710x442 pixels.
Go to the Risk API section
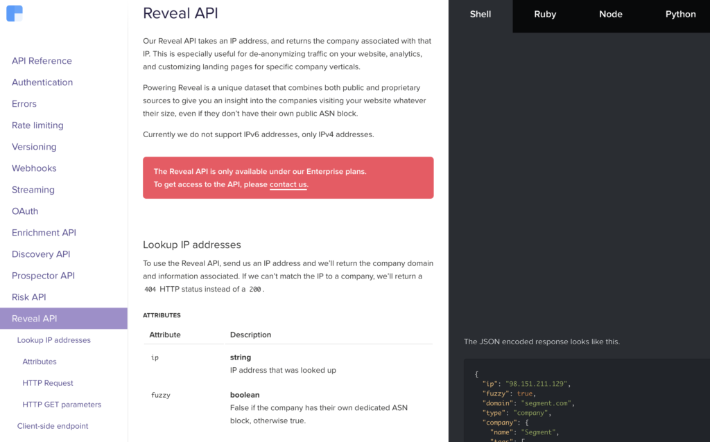(29, 297)
